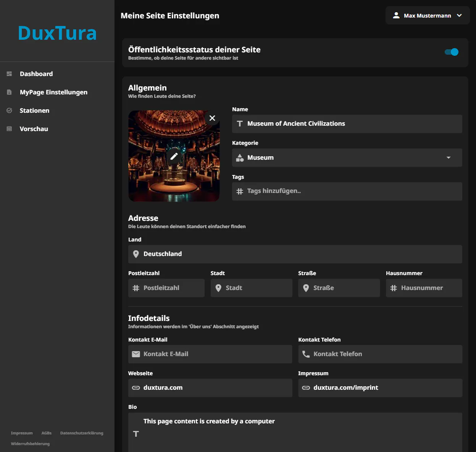Click the Hausnummer input field

point(424,288)
